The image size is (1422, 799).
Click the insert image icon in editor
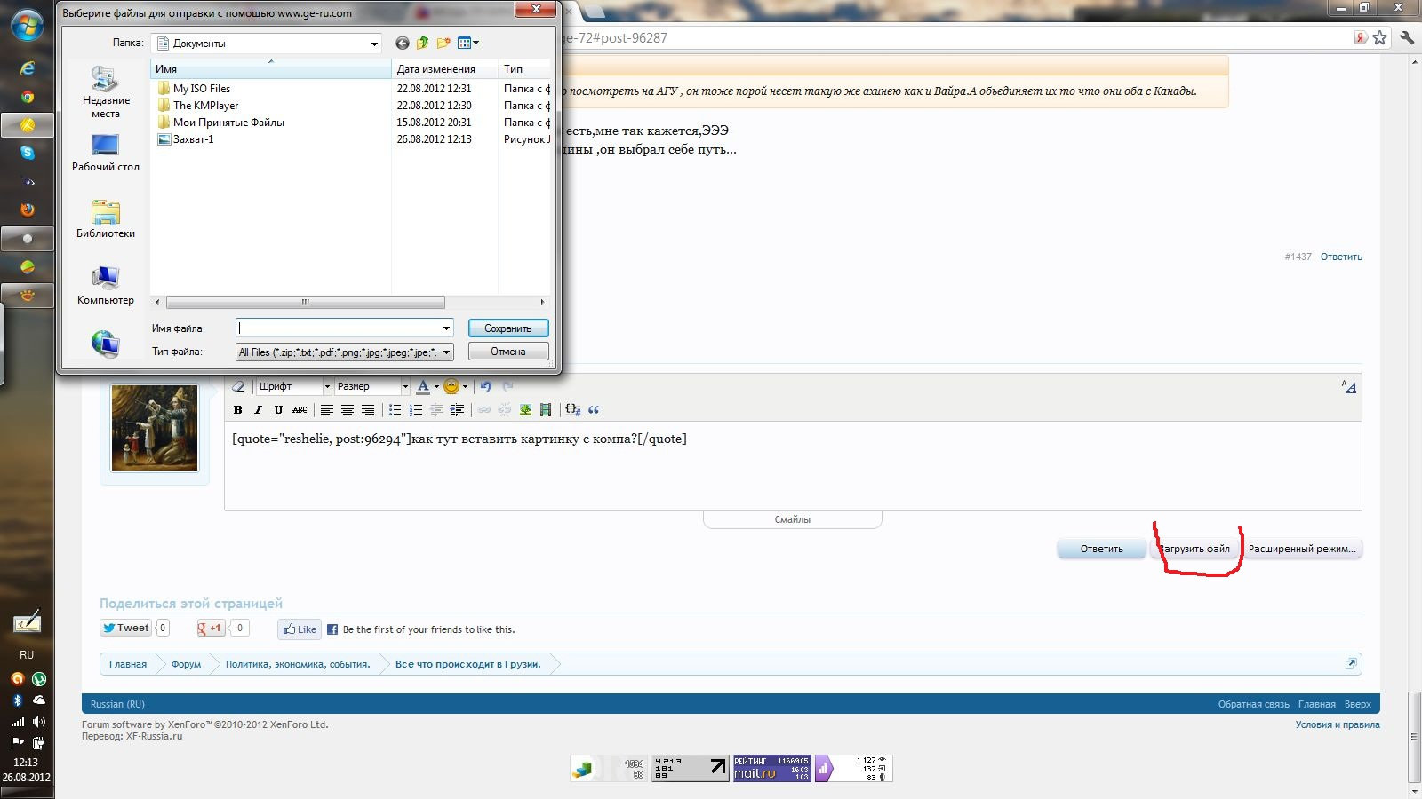[x=525, y=410]
